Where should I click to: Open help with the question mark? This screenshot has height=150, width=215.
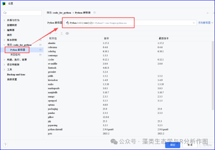(5, 145)
